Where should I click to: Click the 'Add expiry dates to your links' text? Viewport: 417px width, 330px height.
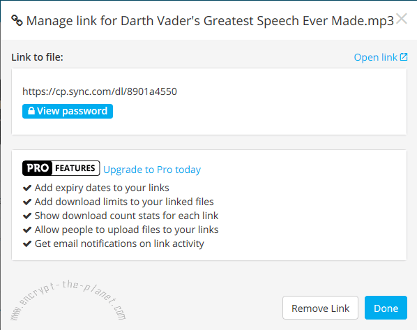point(102,188)
